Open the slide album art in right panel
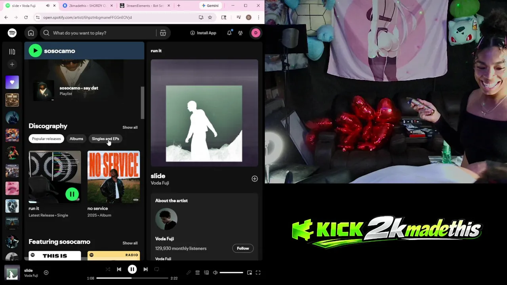 click(204, 113)
